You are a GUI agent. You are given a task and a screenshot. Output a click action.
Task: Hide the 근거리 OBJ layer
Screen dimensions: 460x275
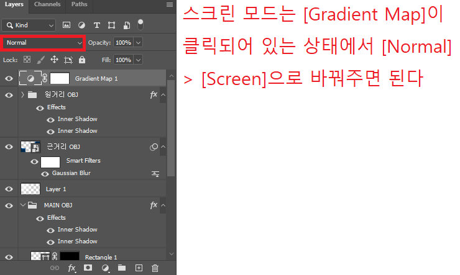click(x=9, y=147)
